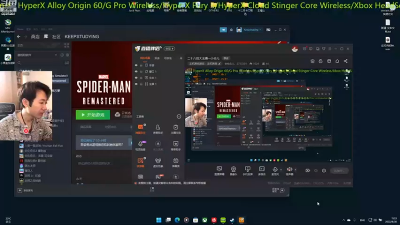
Task: Expand the speaker options arrow
Action: click(295, 169)
